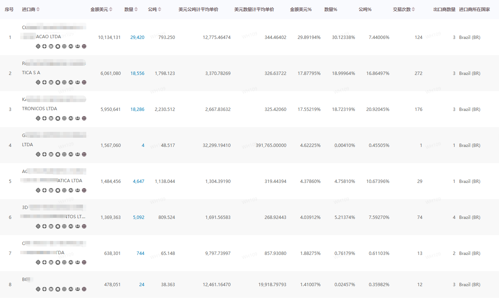499x299 pixels.
Task: Click the BI icon in row 1
Action: pos(51,46)
